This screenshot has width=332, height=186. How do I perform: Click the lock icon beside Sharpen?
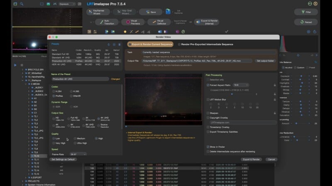point(275,113)
